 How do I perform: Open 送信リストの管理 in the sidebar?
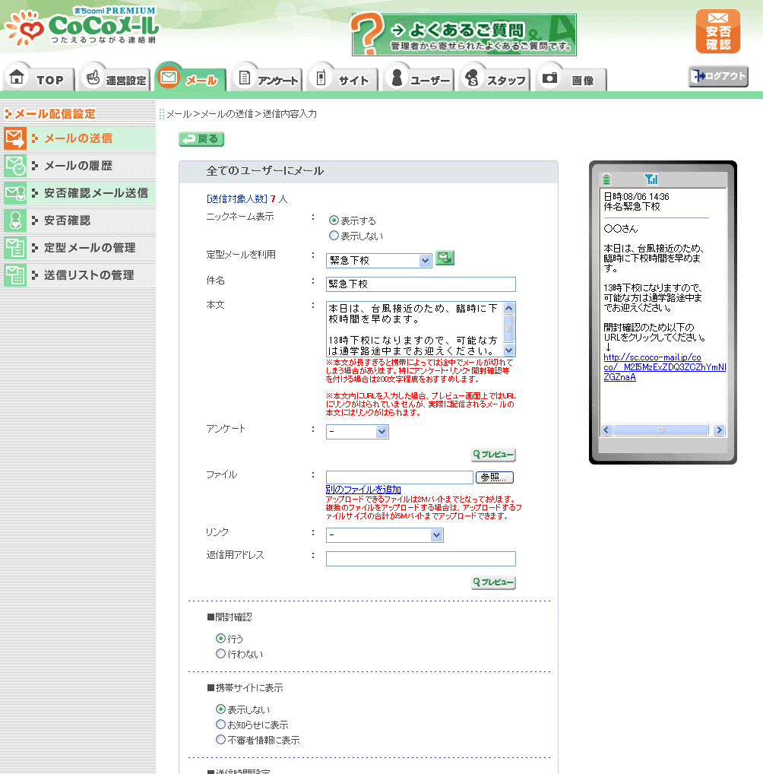click(x=78, y=275)
